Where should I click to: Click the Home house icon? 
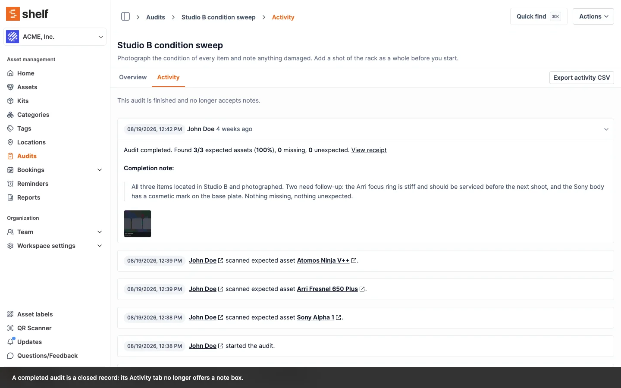pyautogui.click(x=10, y=73)
